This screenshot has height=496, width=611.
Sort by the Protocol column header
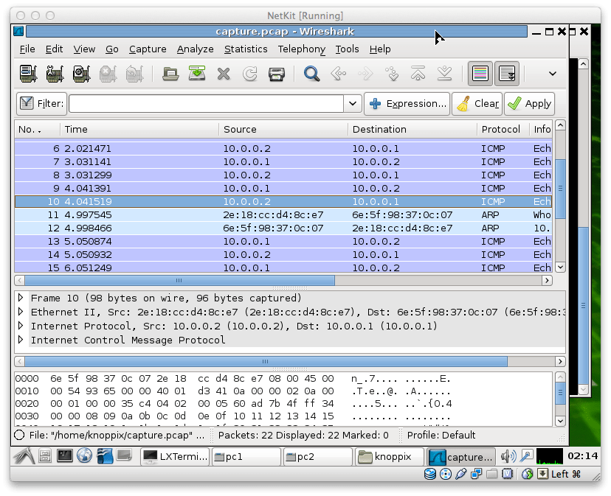click(503, 129)
